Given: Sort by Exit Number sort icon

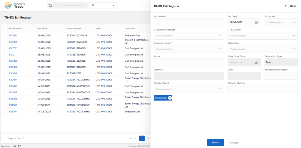Looking at the screenshot, I should coord(23,28).
